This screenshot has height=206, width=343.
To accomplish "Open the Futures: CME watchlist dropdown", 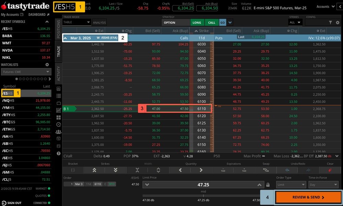I will tap(26, 72).
